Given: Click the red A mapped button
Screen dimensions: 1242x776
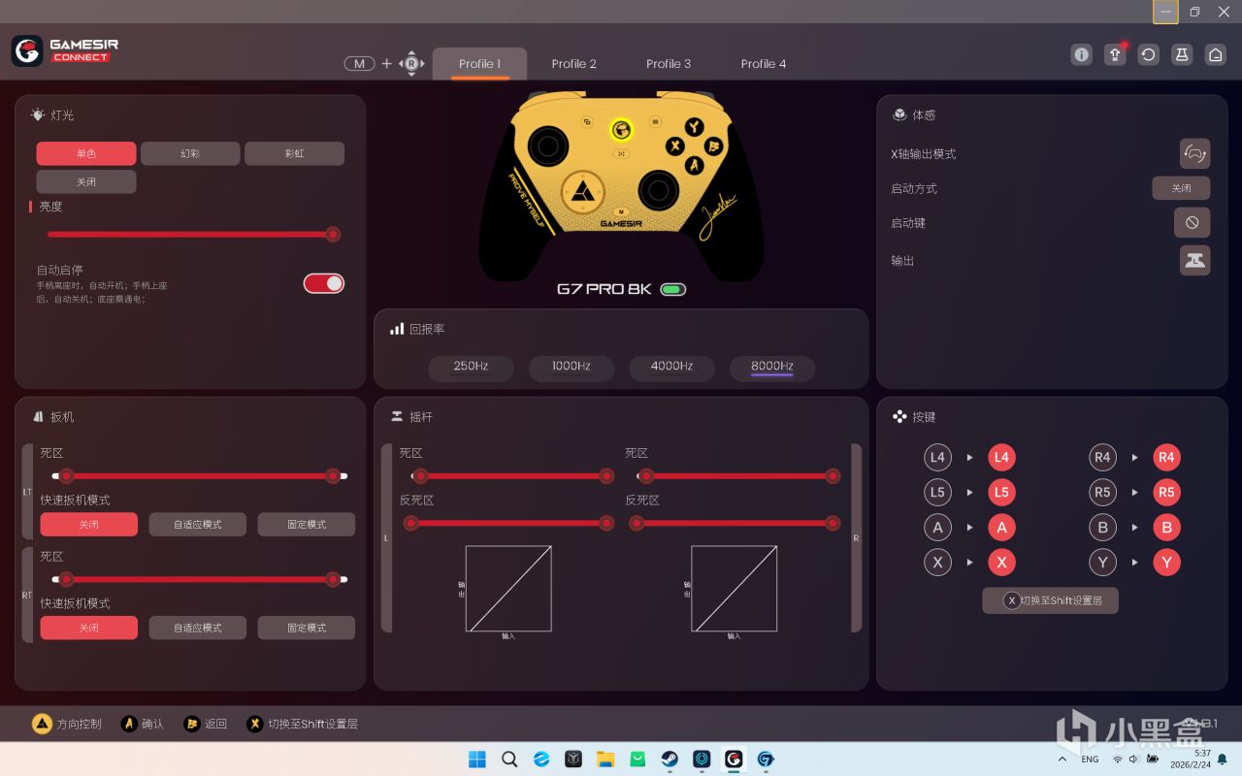Looking at the screenshot, I should [1001, 528].
